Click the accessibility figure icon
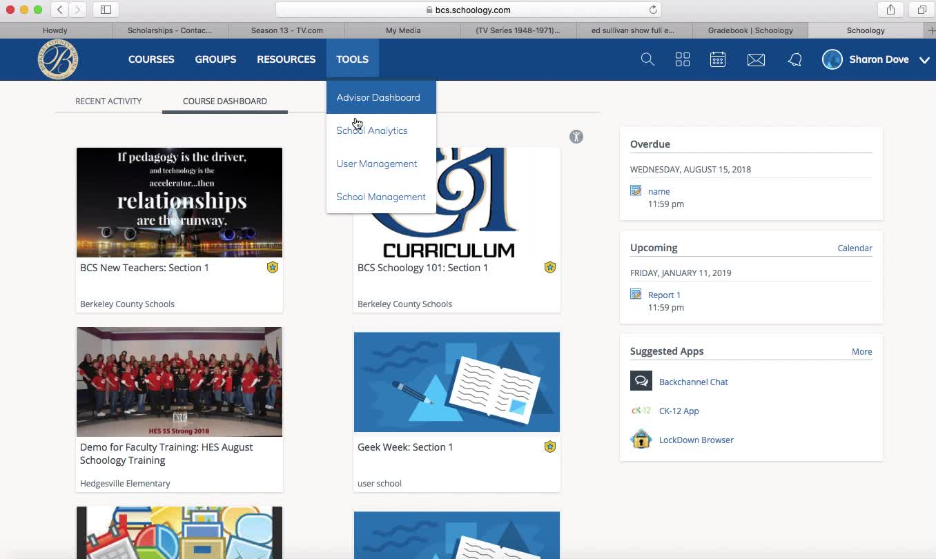Screen dimensions: 936x559 (x=576, y=137)
